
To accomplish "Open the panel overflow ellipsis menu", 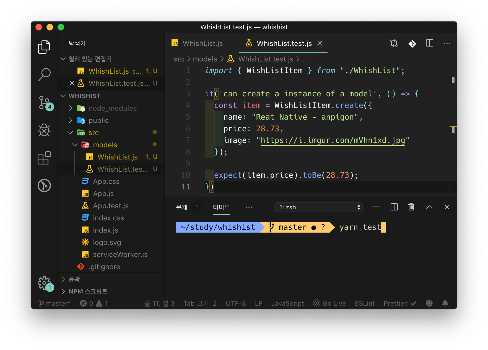I will [249, 207].
